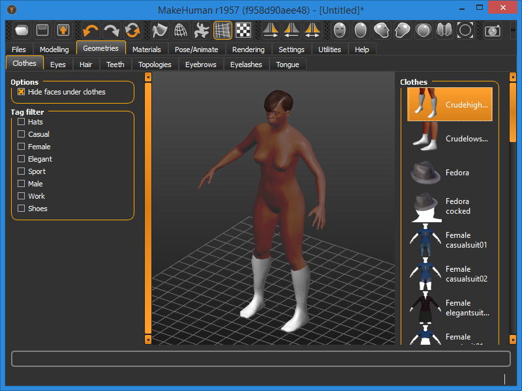This screenshot has height=391, width=522.
Task: Apply the Female casualsuit01 outfit
Action: pyautogui.click(x=450, y=240)
